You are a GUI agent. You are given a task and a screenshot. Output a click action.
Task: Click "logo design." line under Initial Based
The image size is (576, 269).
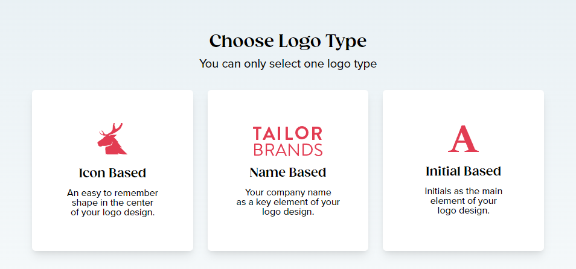(x=463, y=210)
